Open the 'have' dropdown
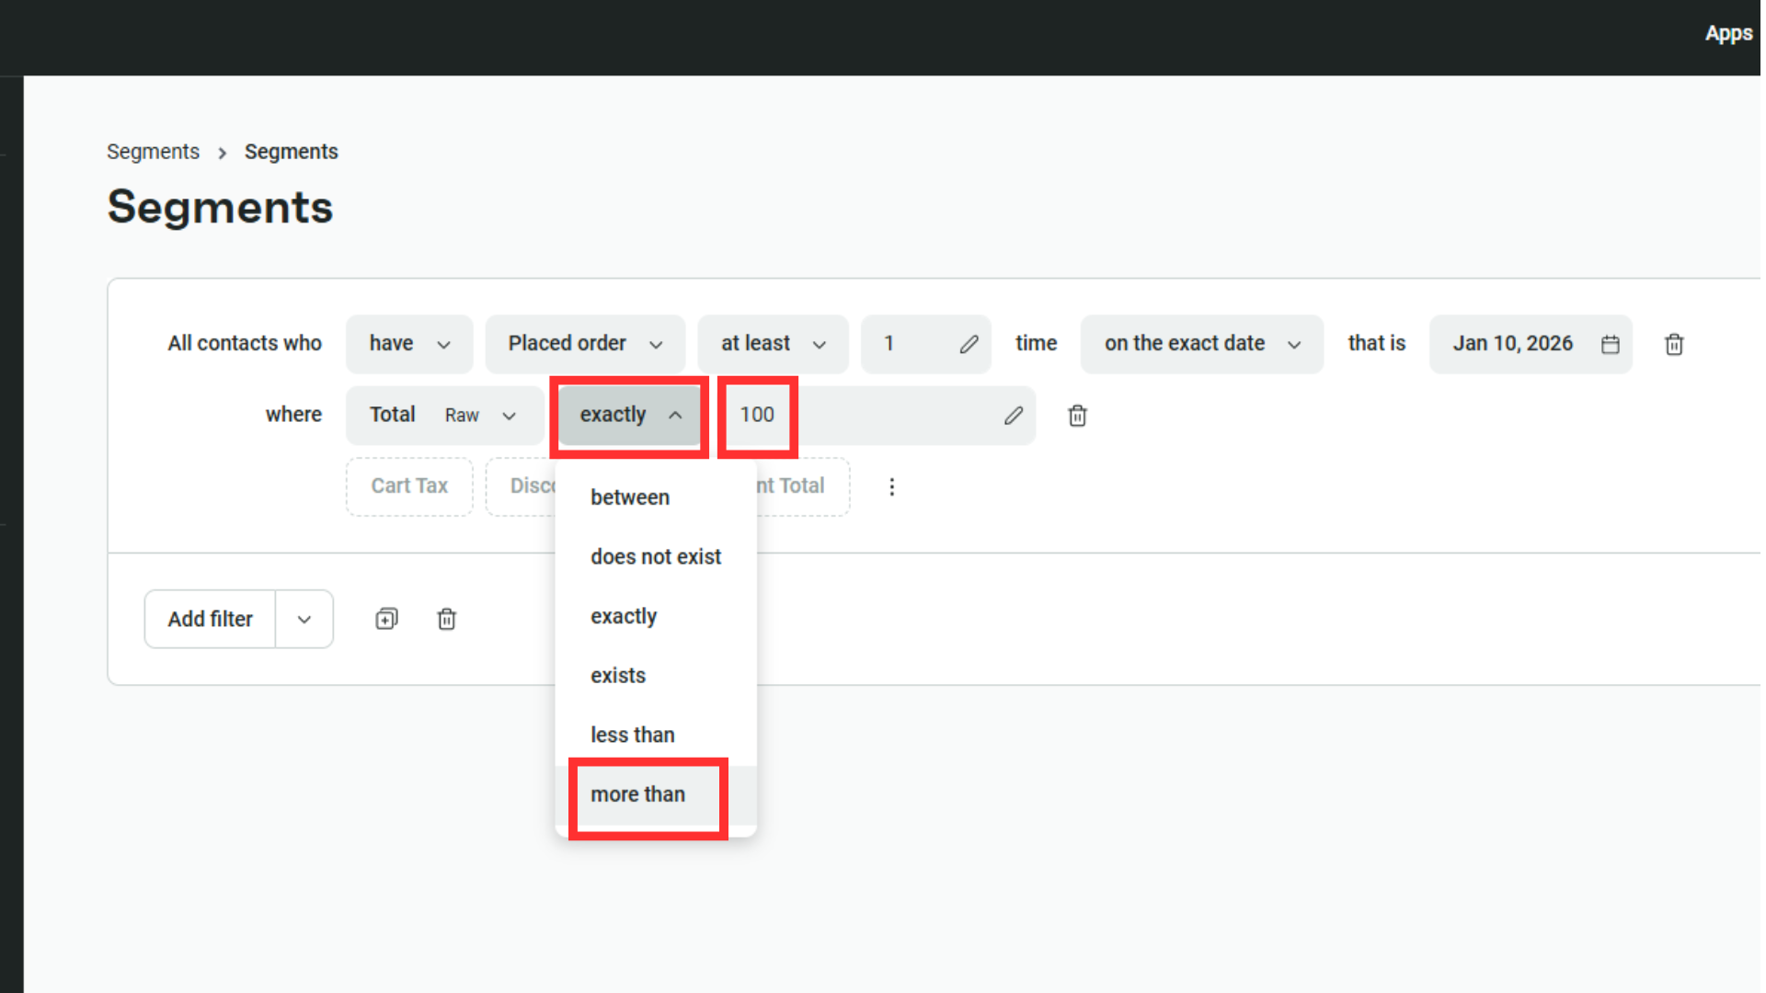Image resolution: width=1766 pixels, height=993 pixels. (x=409, y=344)
